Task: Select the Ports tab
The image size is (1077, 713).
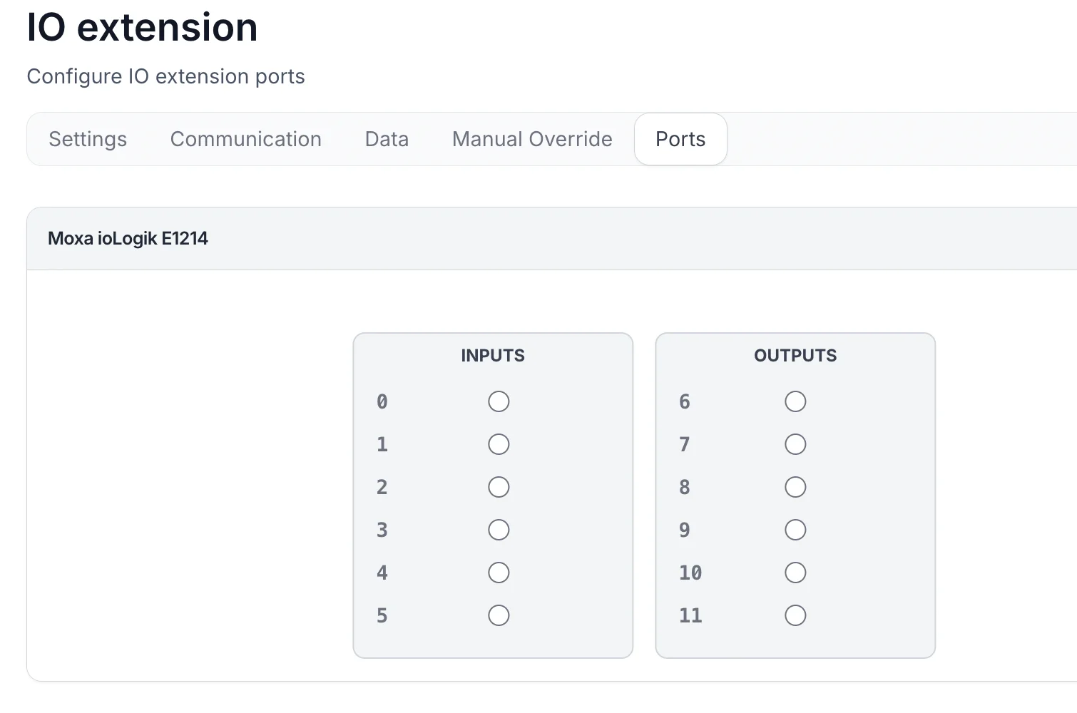Action: click(680, 139)
